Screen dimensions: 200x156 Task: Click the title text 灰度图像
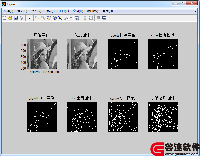coord(82,35)
